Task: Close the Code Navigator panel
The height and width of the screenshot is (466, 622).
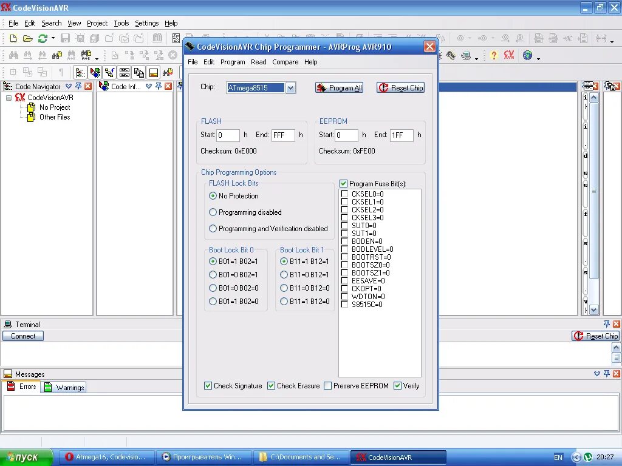Action: [88, 86]
